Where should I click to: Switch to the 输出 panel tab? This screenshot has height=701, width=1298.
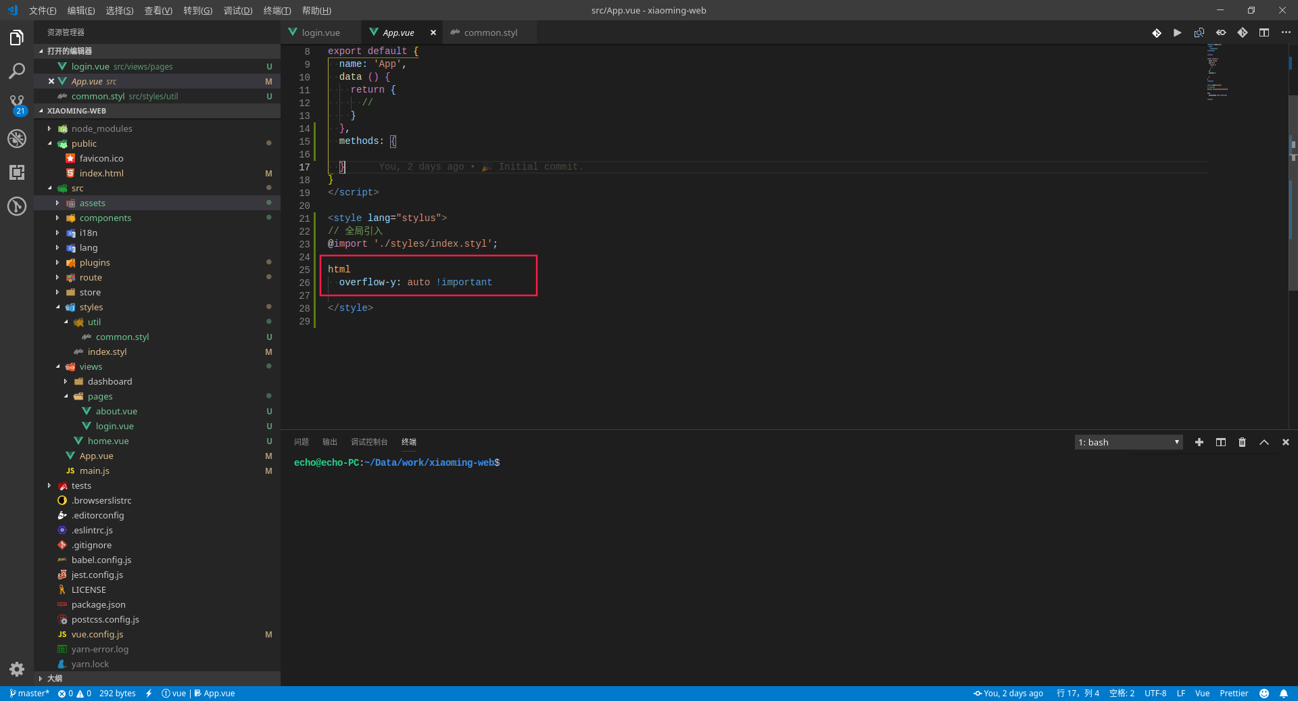[x=330, y=442]
